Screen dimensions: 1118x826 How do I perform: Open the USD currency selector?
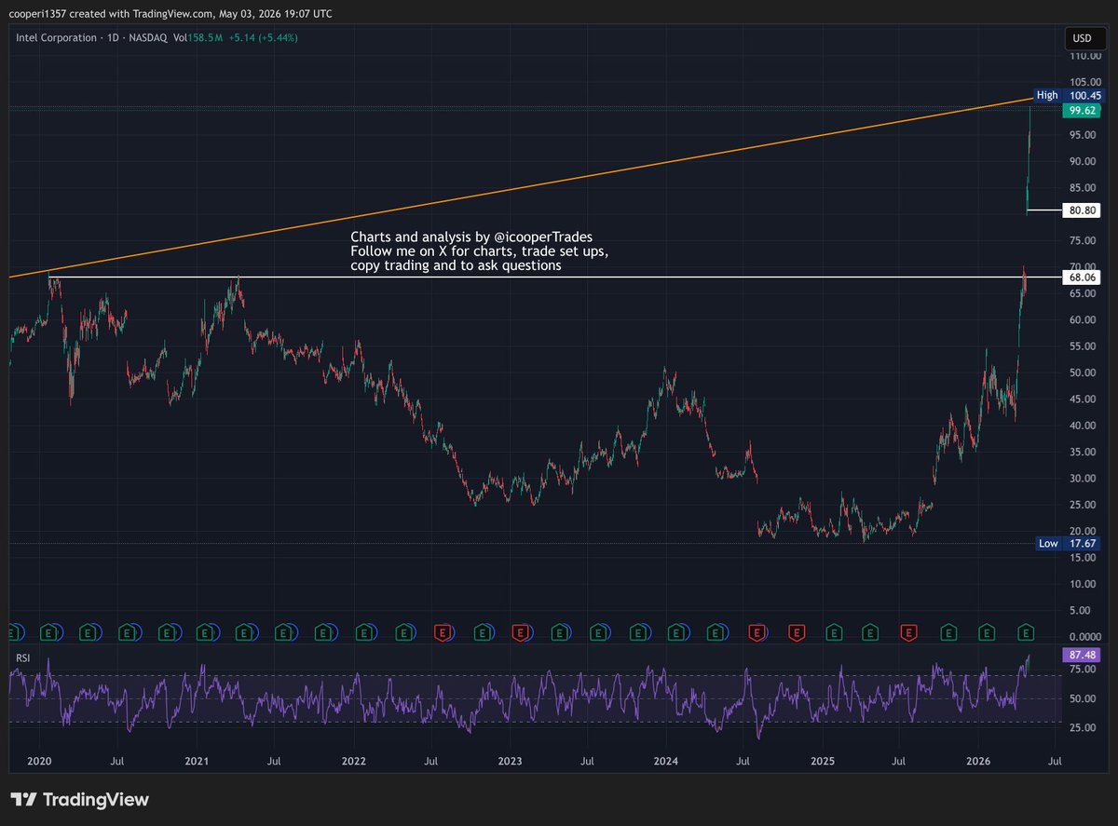(1083, 39)
